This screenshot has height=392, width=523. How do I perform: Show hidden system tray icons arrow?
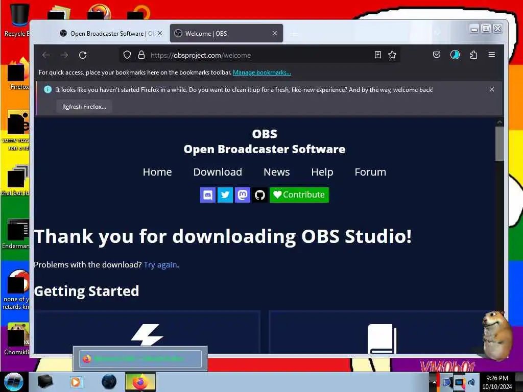coord(434,382)
